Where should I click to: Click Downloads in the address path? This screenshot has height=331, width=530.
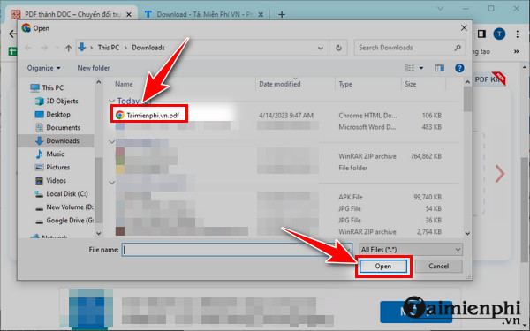click(x=148, y=48)
